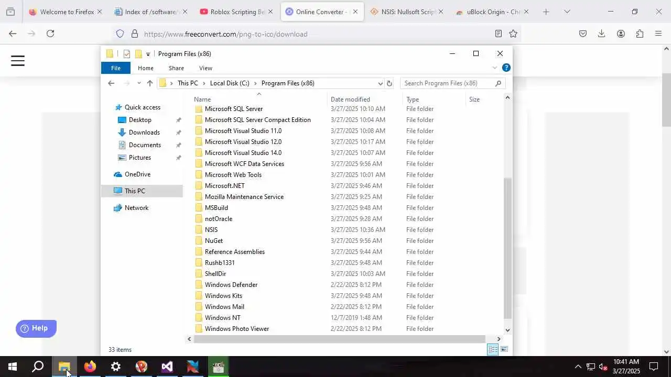Bookmark this page with the star icon
Viewport: 671px width, 377px height.
[513, 34]
